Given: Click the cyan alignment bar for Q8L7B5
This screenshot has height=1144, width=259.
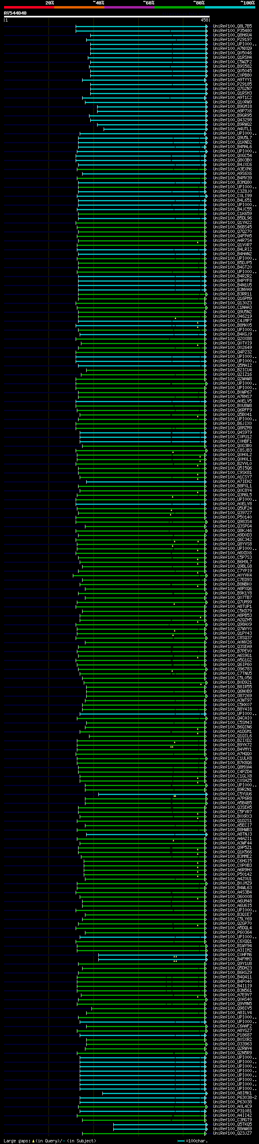Looking at the screenshot, I should tap(141, 26).
